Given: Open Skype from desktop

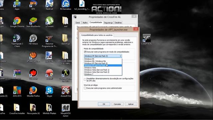Looking at the screenshot, I should tap(49, 92).
